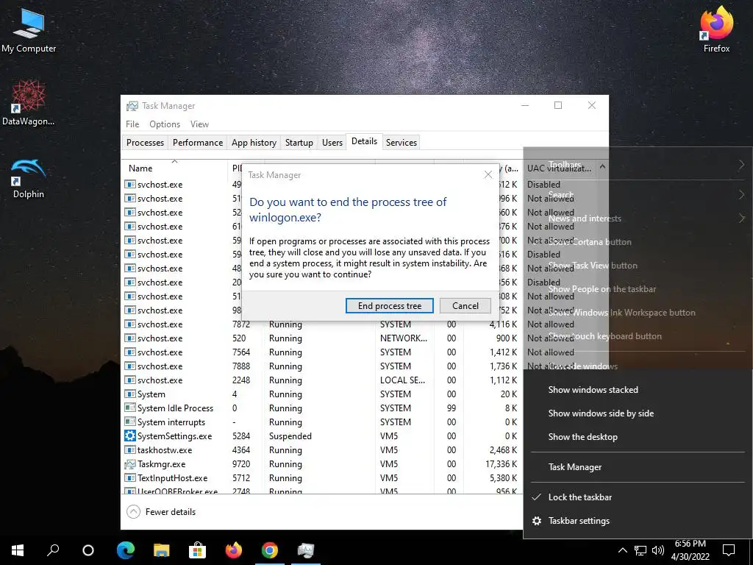Open the Firefox desktop shortcut
The width and height of the screenshot is (753, 565).
716,29
